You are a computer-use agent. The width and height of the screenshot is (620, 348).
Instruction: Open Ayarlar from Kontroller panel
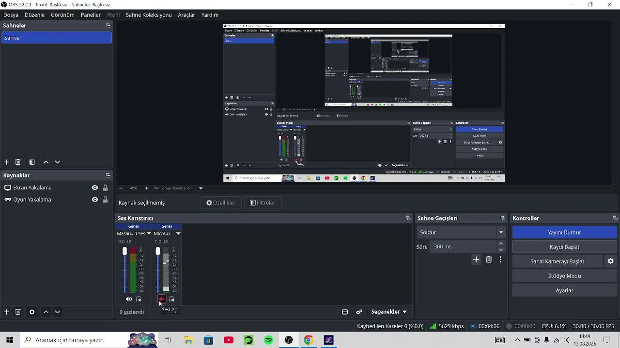[564, 290]
